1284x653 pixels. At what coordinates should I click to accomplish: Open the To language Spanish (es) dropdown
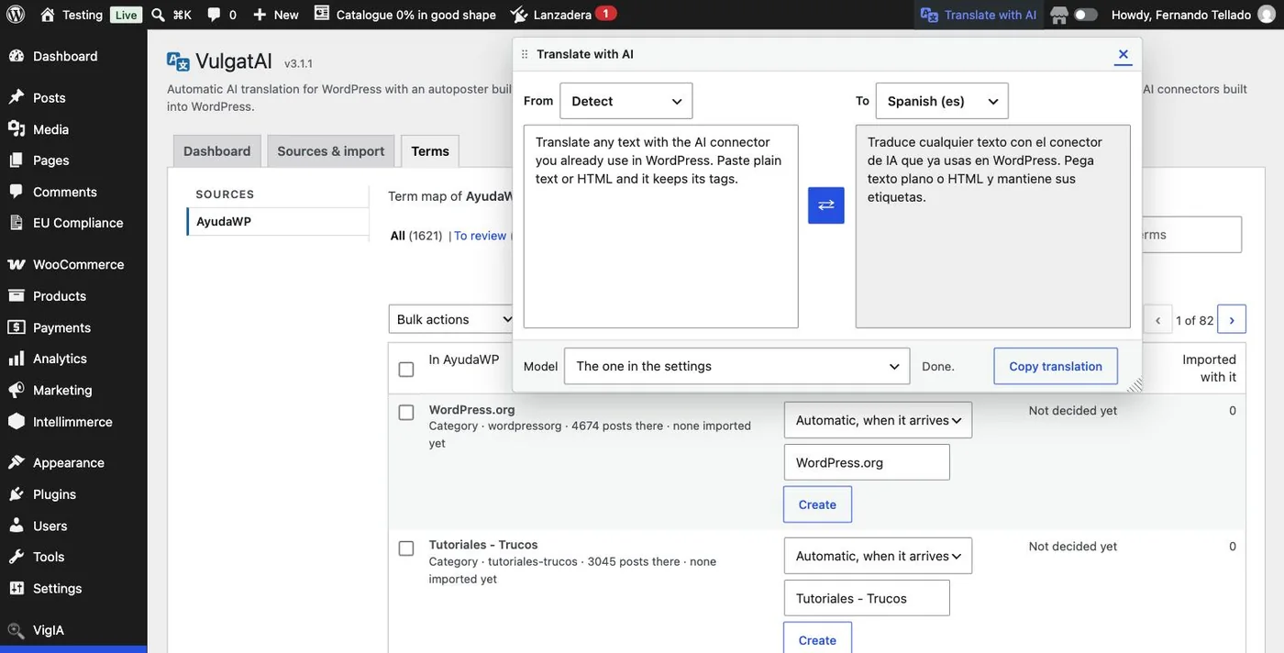942,101
